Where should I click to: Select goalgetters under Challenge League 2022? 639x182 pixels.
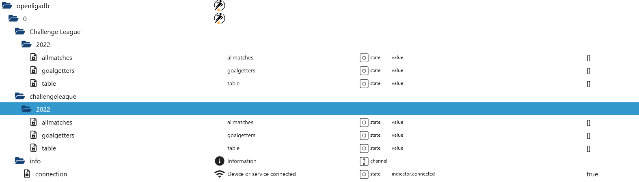[x=58, y=70]
